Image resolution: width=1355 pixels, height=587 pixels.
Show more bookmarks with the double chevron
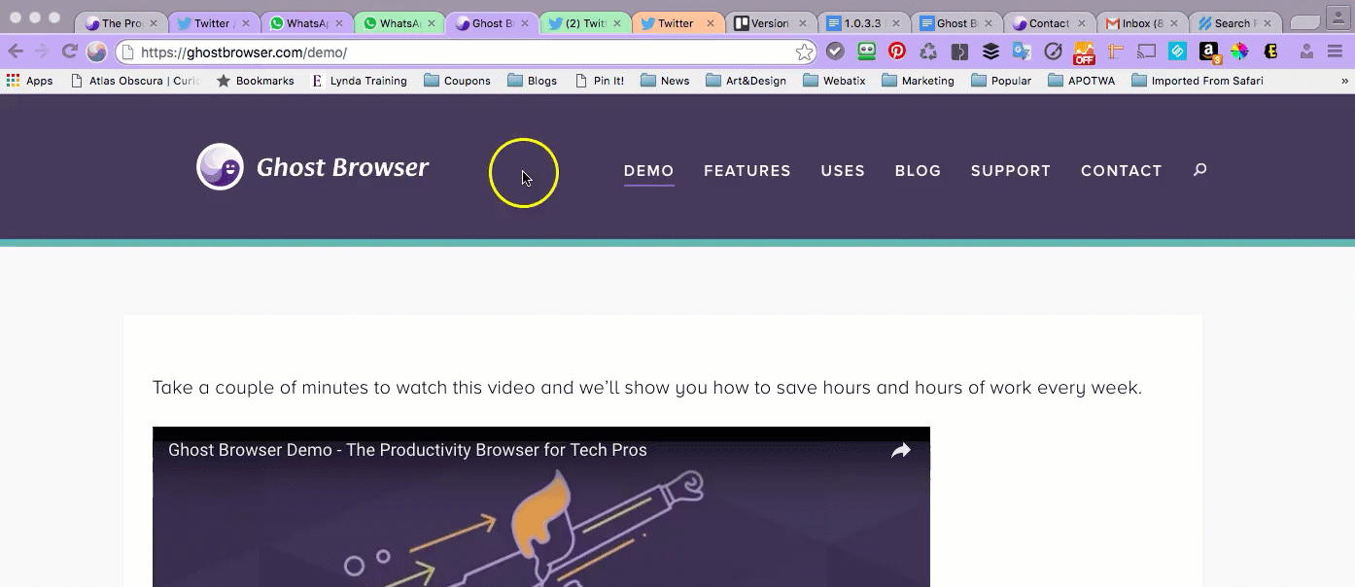pos(1345,82)
